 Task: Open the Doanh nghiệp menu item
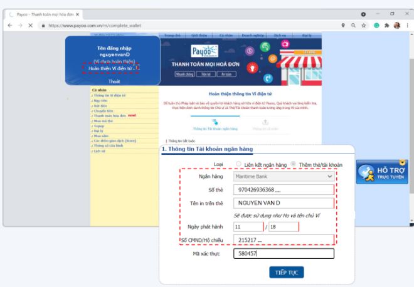[253, 35]
